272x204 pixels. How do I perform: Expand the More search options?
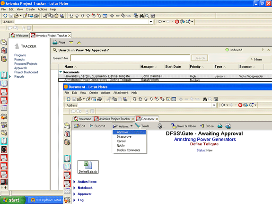pyautogui.click(x=256, y=59)
